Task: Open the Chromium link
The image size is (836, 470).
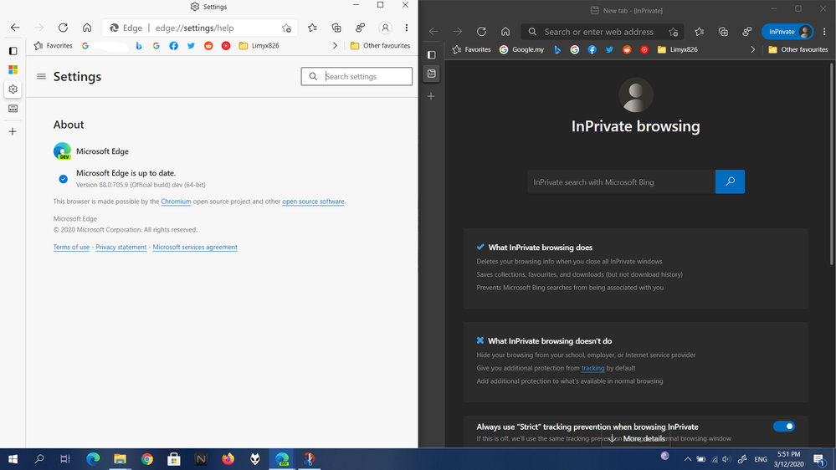Action: coord(176,202)
